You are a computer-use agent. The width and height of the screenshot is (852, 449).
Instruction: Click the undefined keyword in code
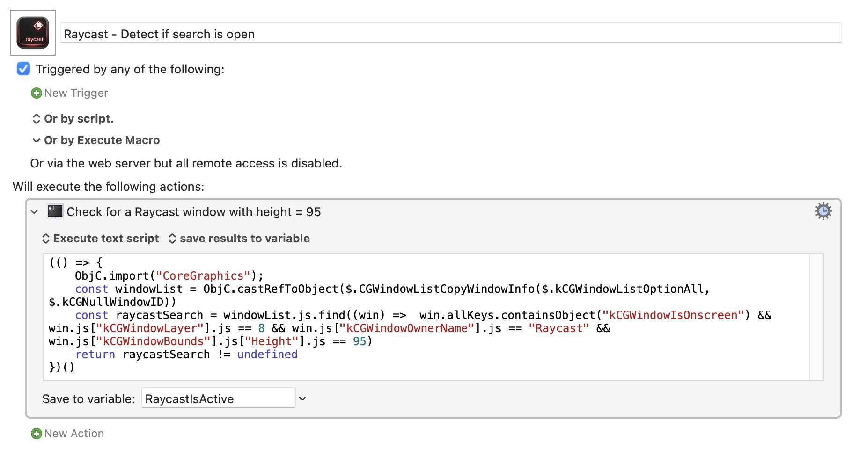pos(267,355)
